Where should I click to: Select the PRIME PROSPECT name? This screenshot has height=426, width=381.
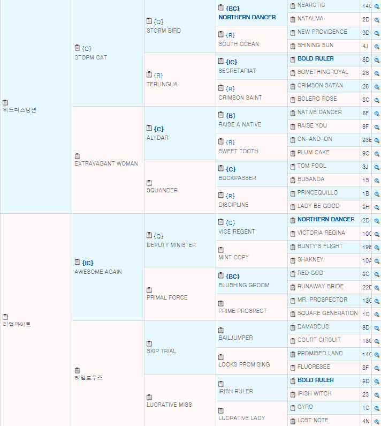pos(242,311)
